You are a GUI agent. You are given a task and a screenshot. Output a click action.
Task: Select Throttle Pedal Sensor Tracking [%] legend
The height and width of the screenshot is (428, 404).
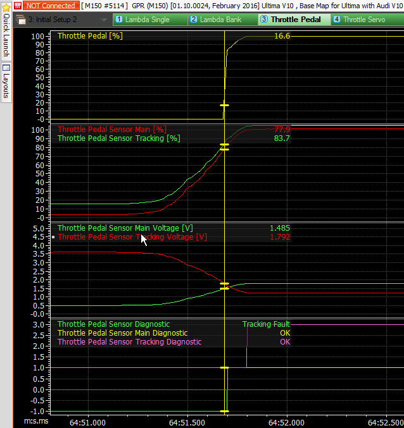click(x=119, y=138)
